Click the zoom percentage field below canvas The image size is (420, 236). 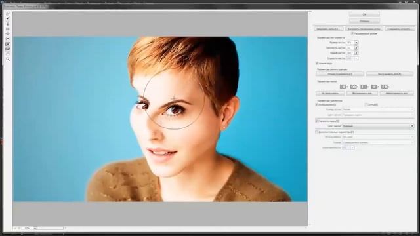pos(28,228)
